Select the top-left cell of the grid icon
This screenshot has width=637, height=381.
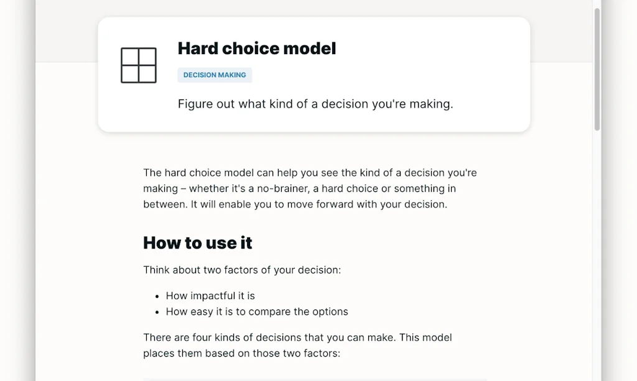(x=129, y=55)
